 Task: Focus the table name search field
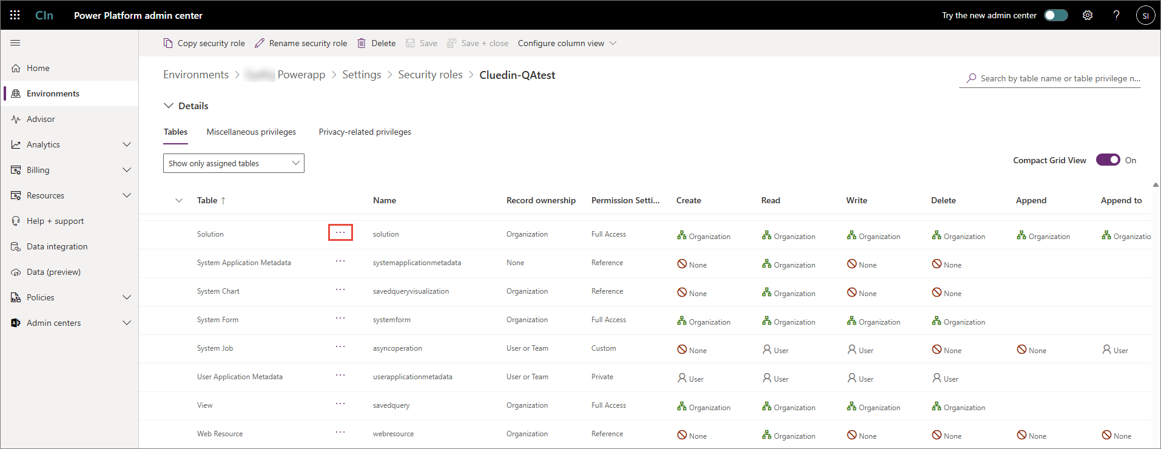coord(1050,78)
